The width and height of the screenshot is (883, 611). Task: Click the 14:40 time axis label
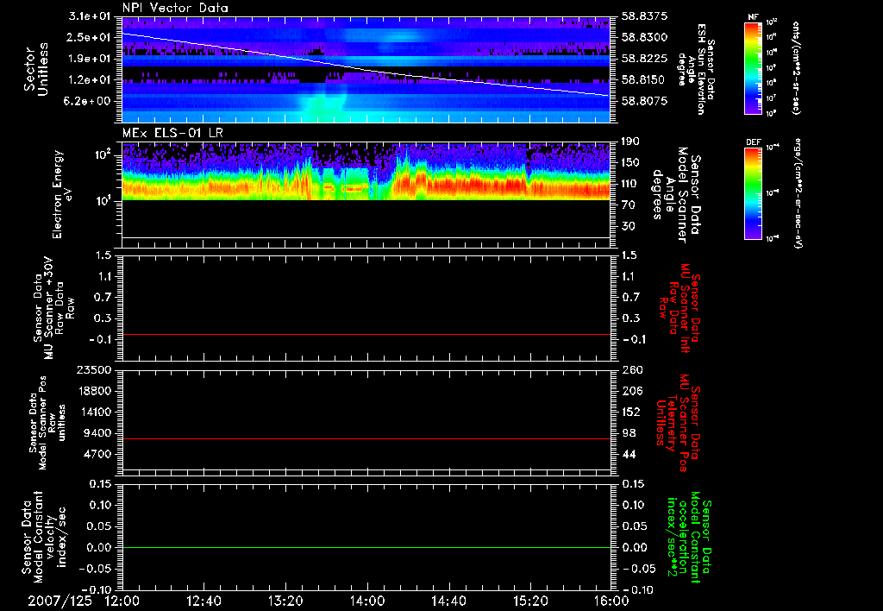(x=448, y=601)
